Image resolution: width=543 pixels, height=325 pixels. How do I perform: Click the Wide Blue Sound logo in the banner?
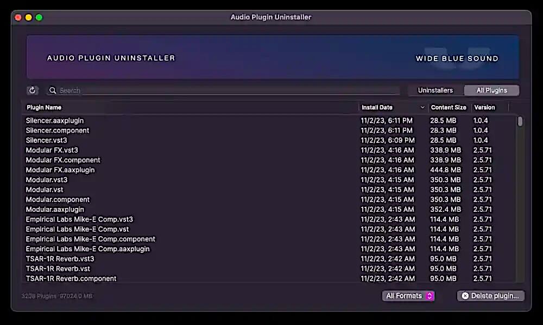coord(457,58)
